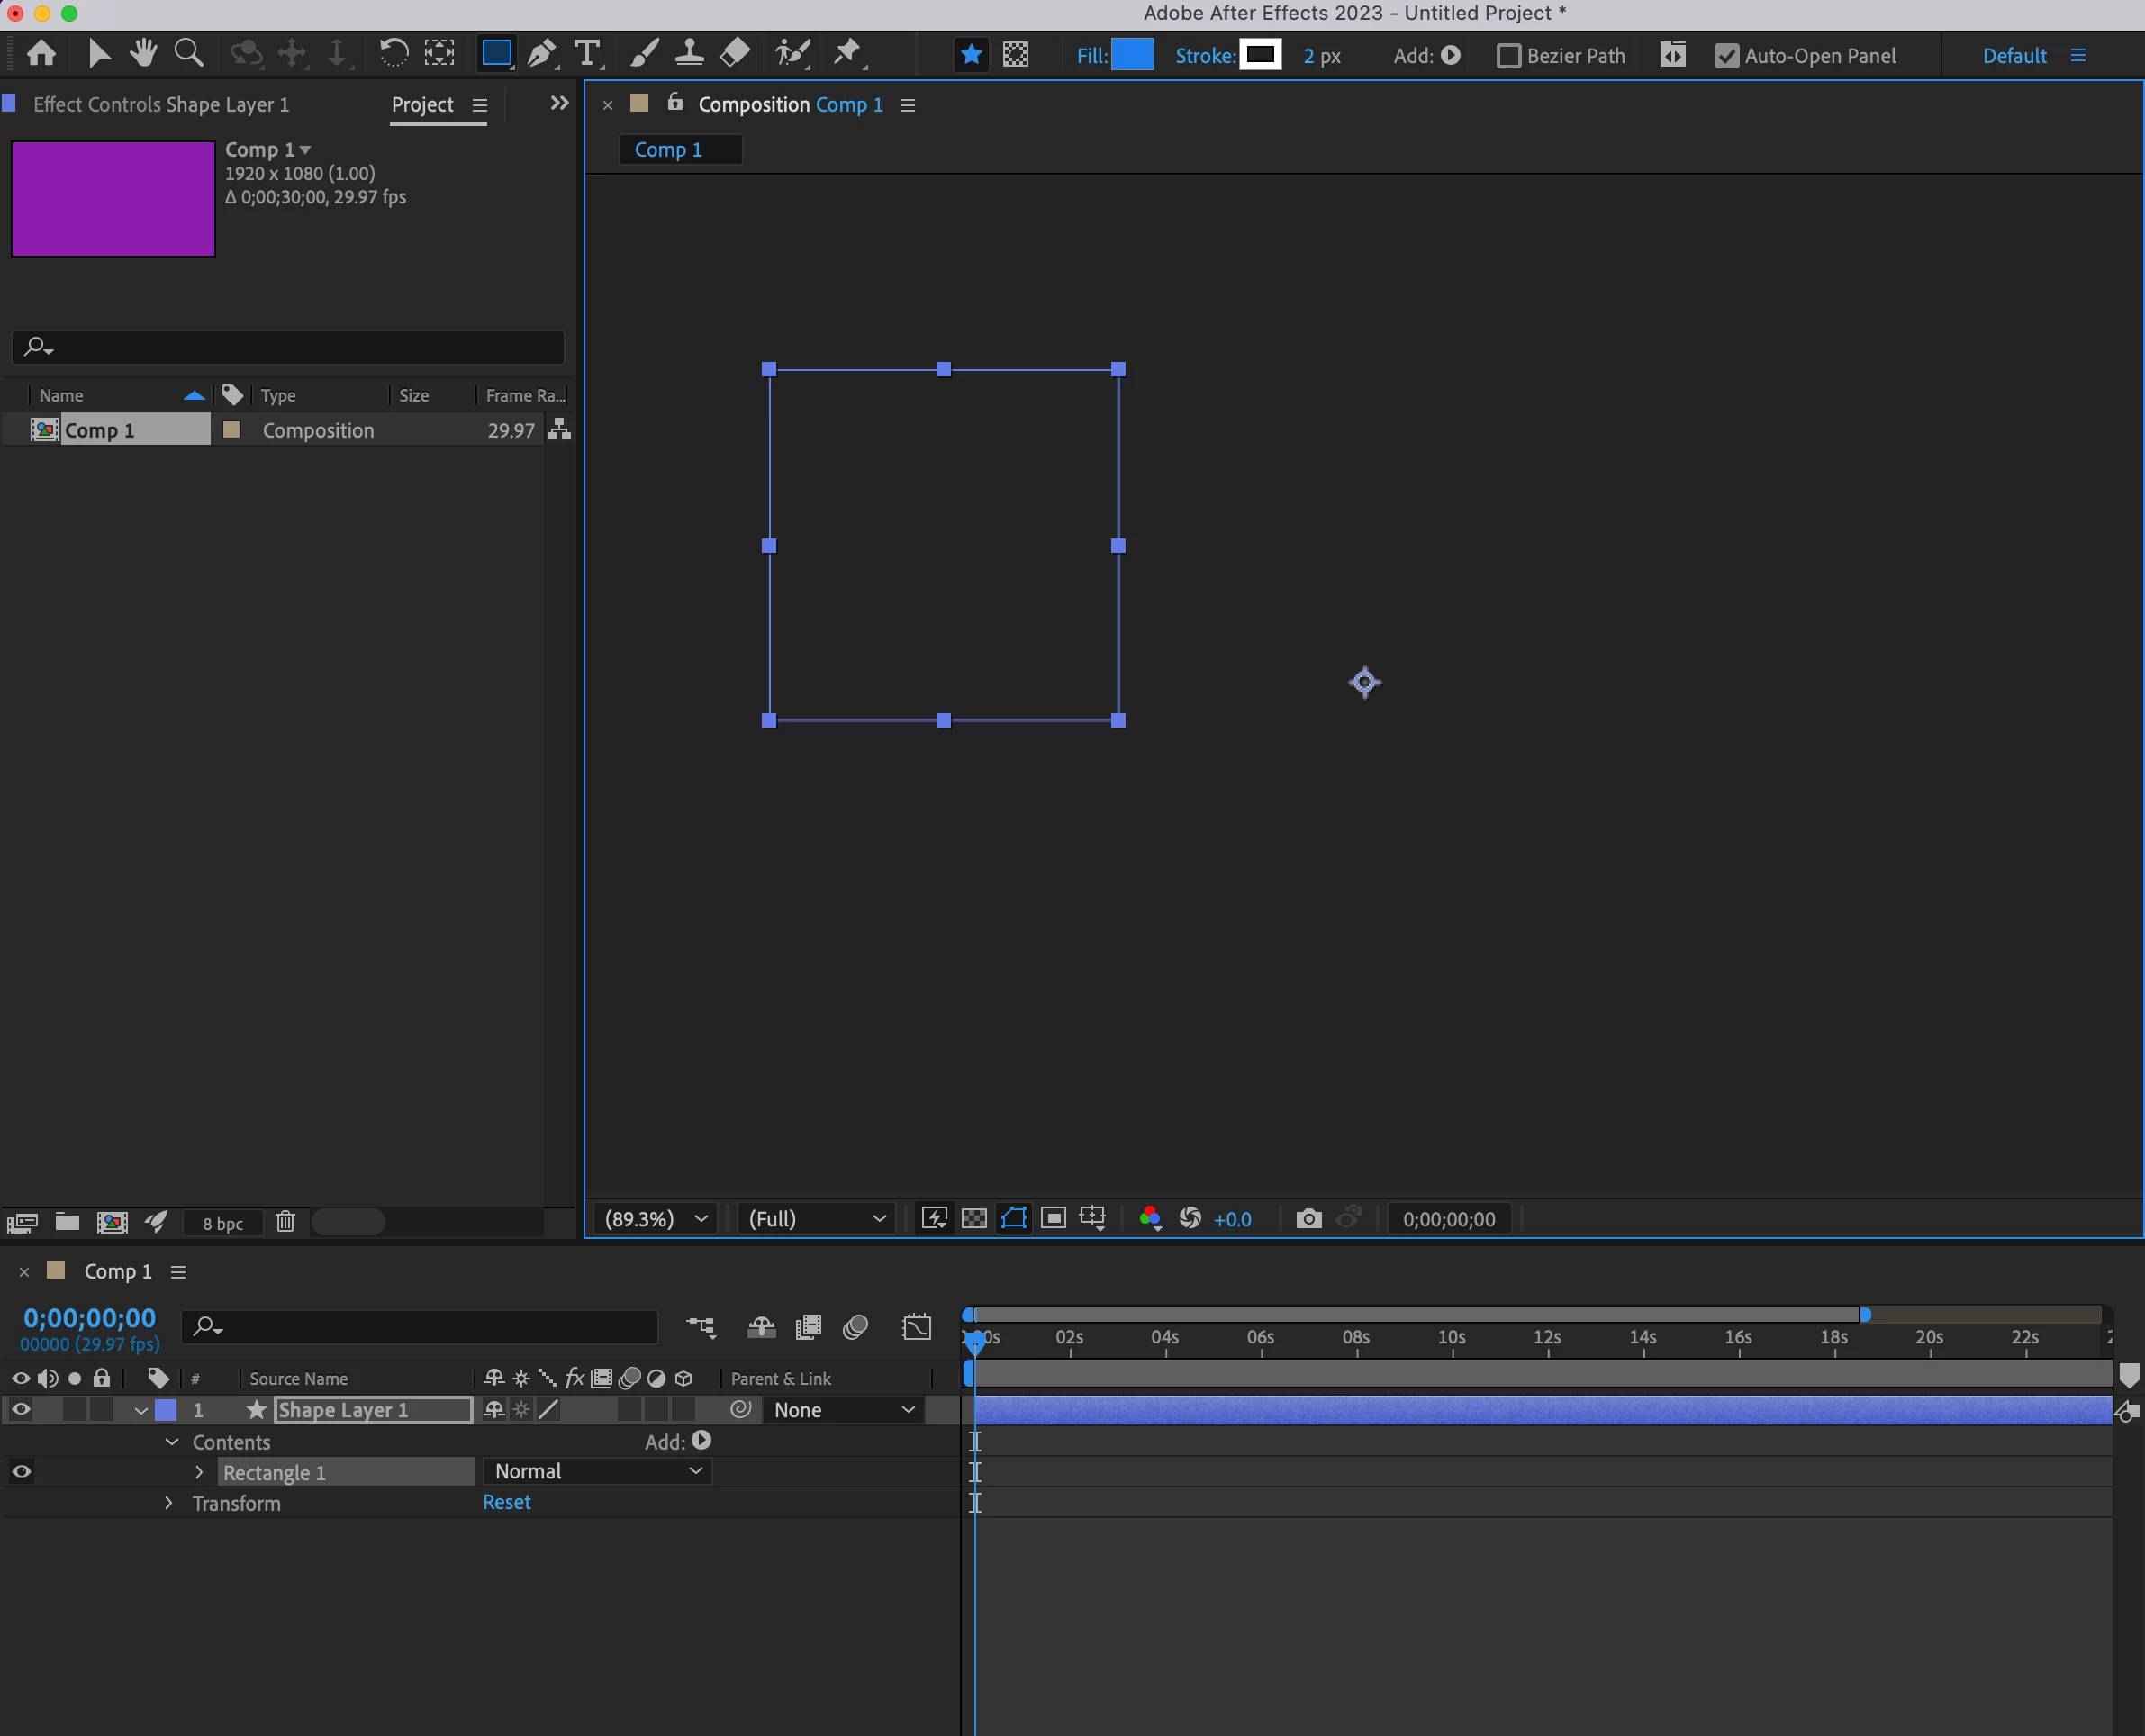Open the Full resolution dropdown
Viewport: 2145px width, 1736px height.
pyautogui.click(x=817, y=1219)
